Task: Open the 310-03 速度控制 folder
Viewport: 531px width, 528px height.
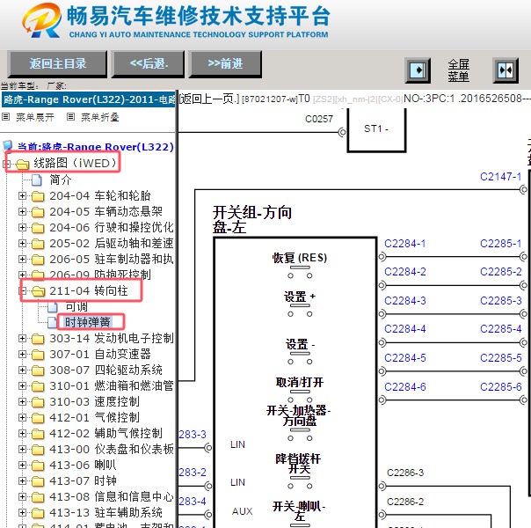Action: [x=94, y=402]
